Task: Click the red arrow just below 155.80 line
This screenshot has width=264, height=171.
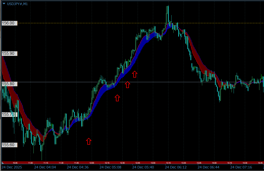Action: [127, 85]
